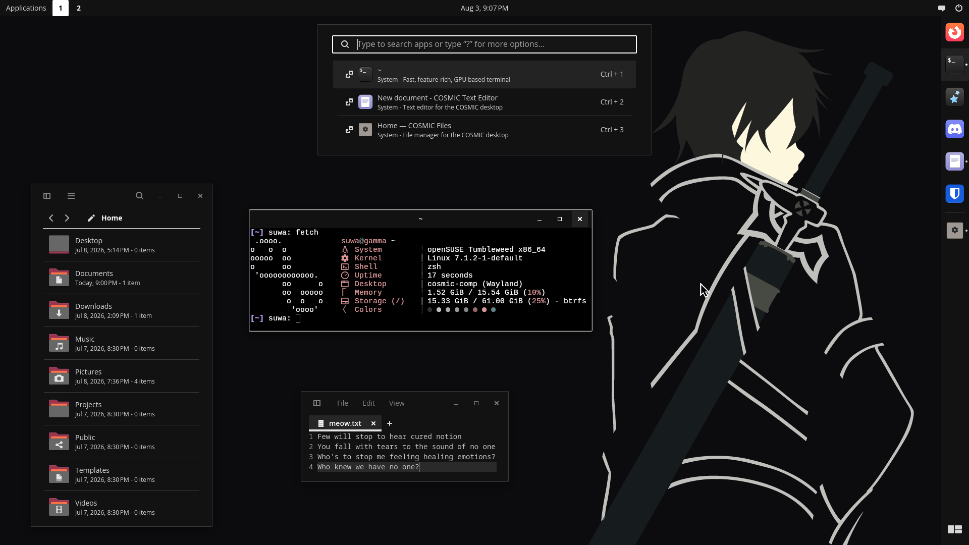Click 'Linux 7.1.2-1-default' in terminal output
The width and height of the screenshot is (969, 545).
pos(475,258)
